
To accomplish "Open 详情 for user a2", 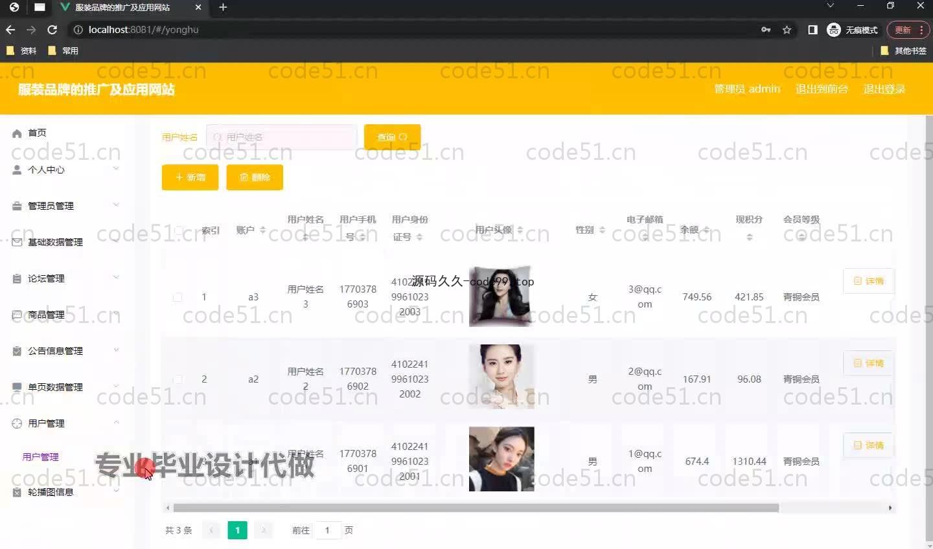I will pyautogui.click(x=868, y=363).
